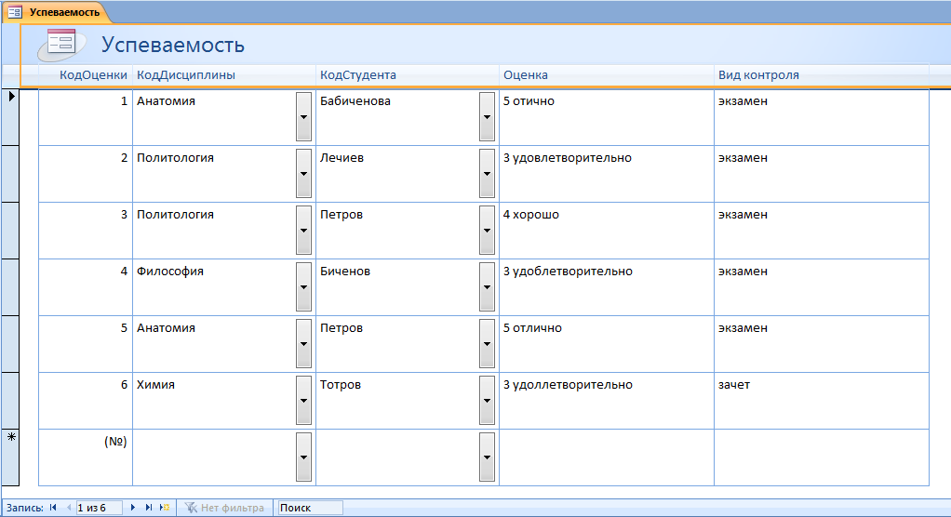This screenshot has width=951, height=517.
Task: Open discipline dropdown in the new record row
Action: (304, 457)
